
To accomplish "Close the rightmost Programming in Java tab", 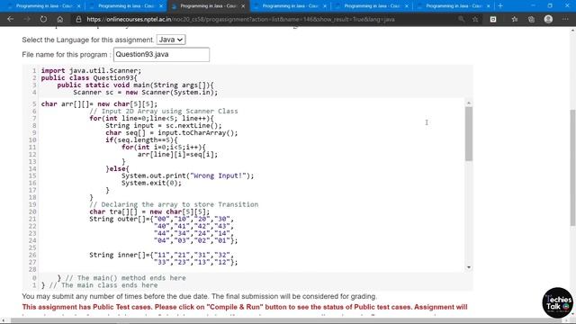I will (488, 6).
